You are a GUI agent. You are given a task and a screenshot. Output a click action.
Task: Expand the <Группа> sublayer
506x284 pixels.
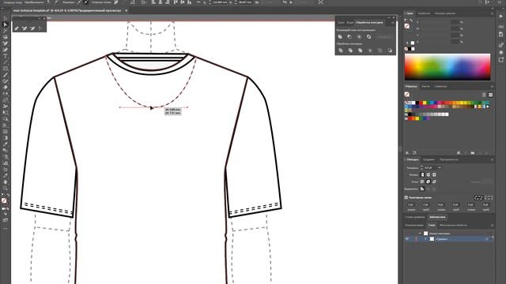425,239
